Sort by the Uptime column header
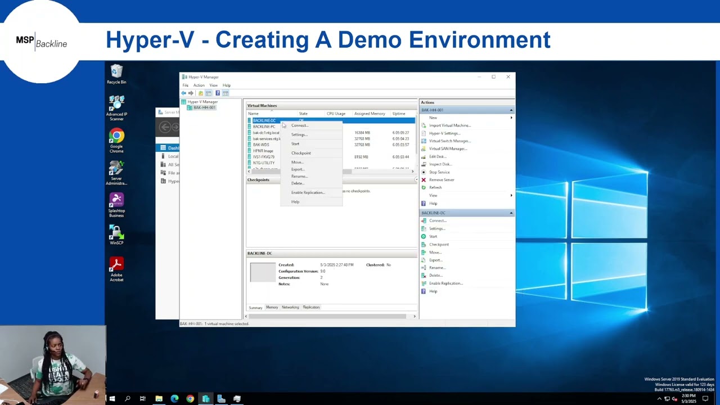The image size is (720, 405). pyautogui.click(x=399, y=114)
